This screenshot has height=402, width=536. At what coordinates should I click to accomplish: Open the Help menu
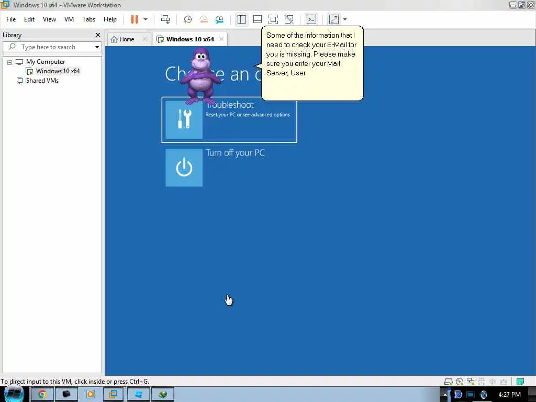[x=110, y=19]
